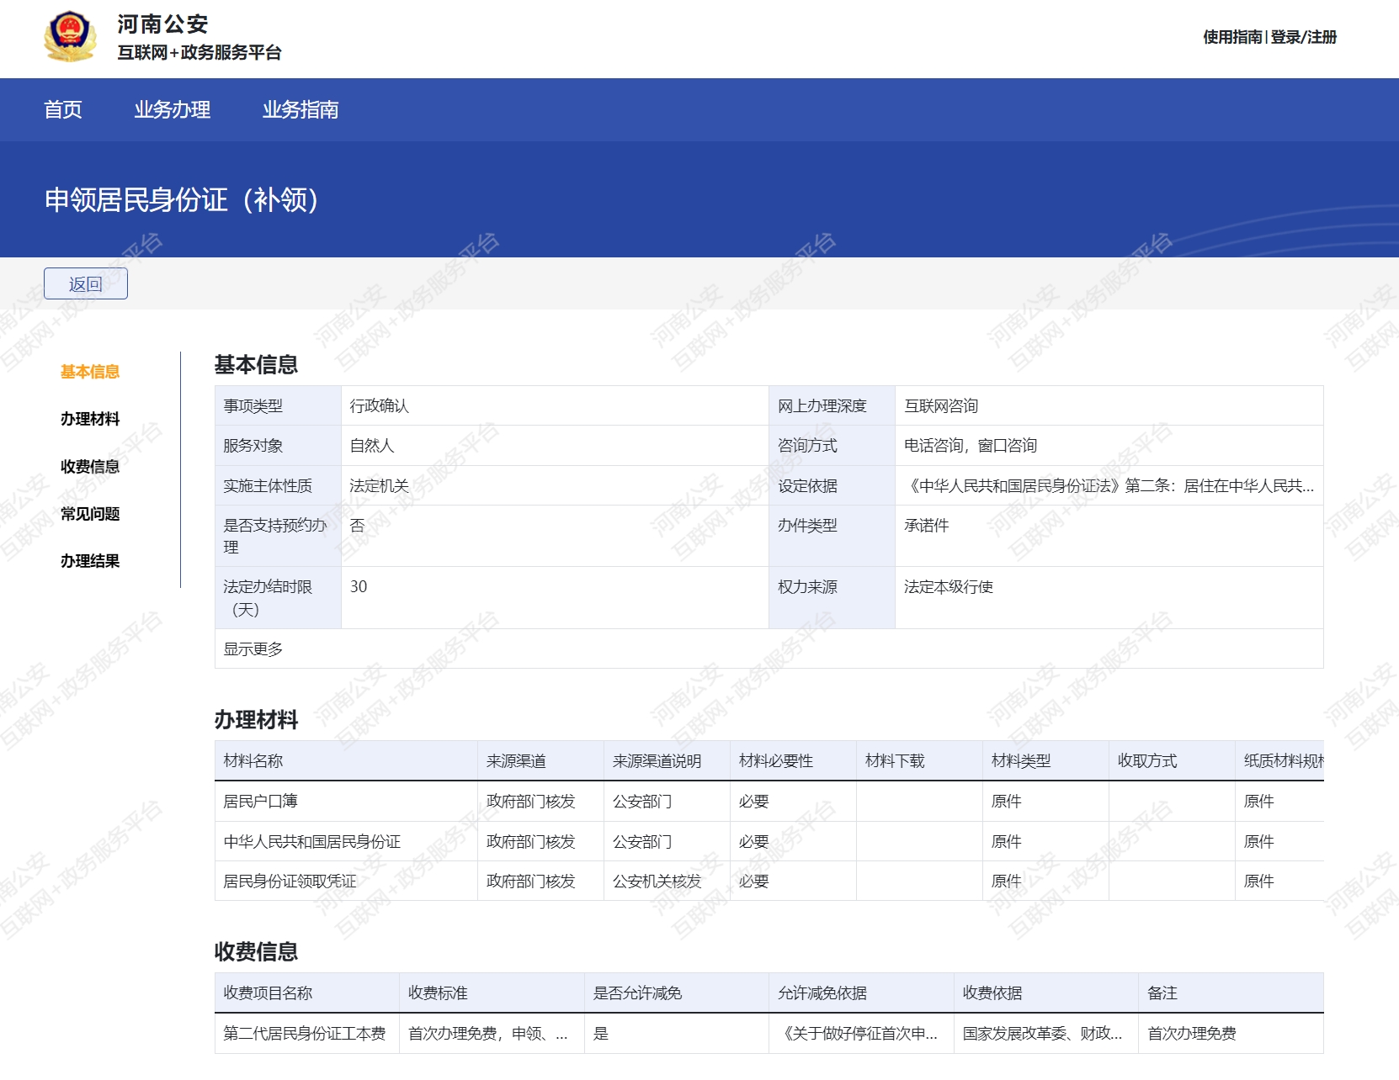1399x1080 pixels.
Task: Click the 居民身份证领取凭证 material row
Action: pyautogui.click(x=290, y=881)
